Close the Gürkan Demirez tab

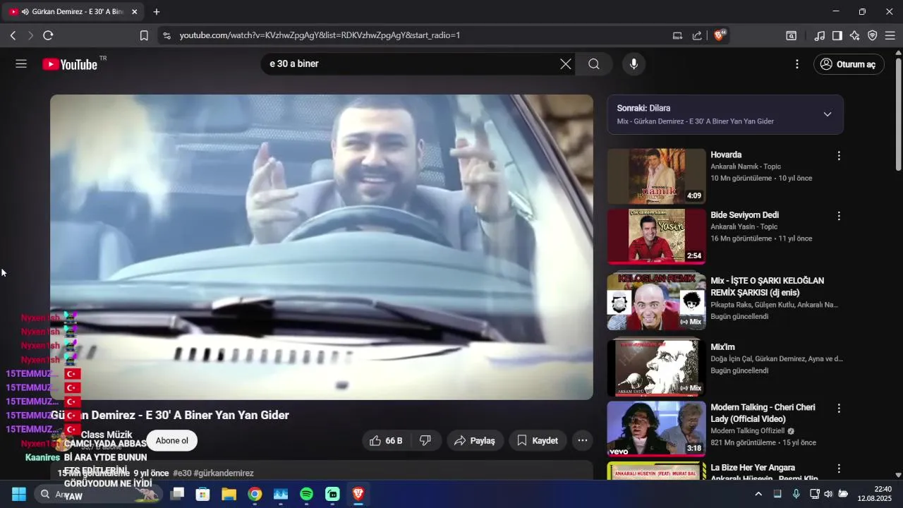[135, 12]
